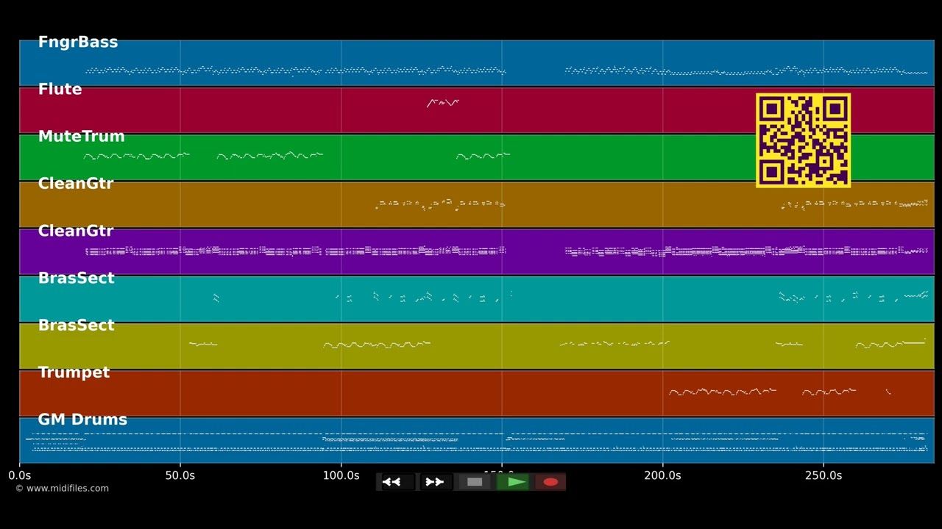Jump to the 50.0s timeline marker

pyautogui.click(x=180, y=475)
